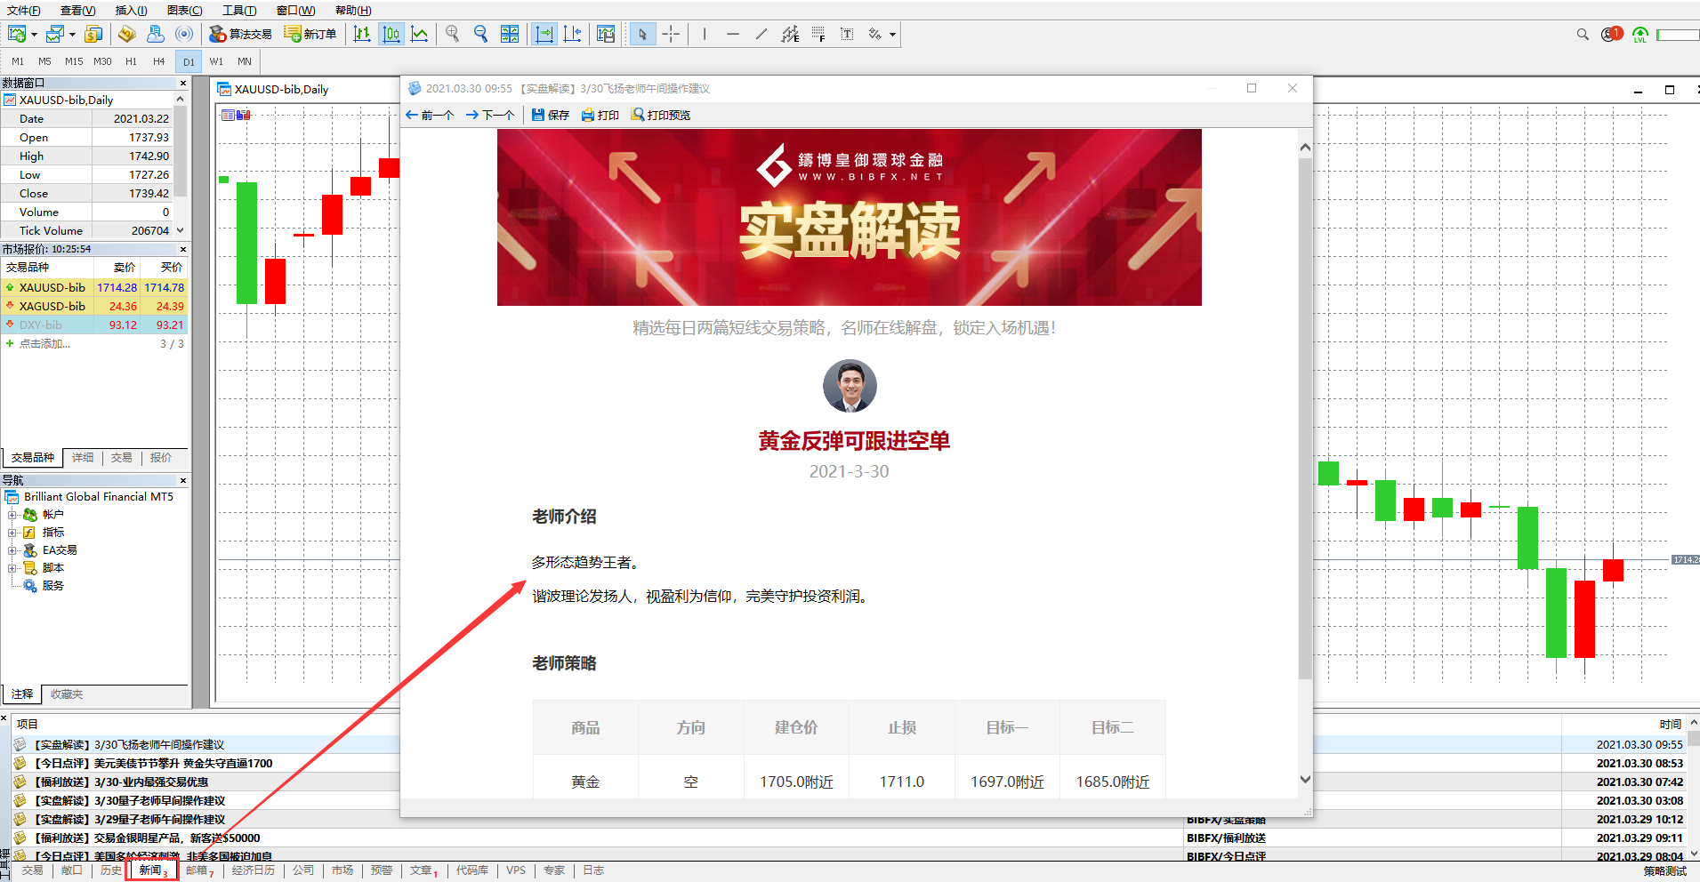
Task: Select the M1 timeframe
Action: coord(18,61)
